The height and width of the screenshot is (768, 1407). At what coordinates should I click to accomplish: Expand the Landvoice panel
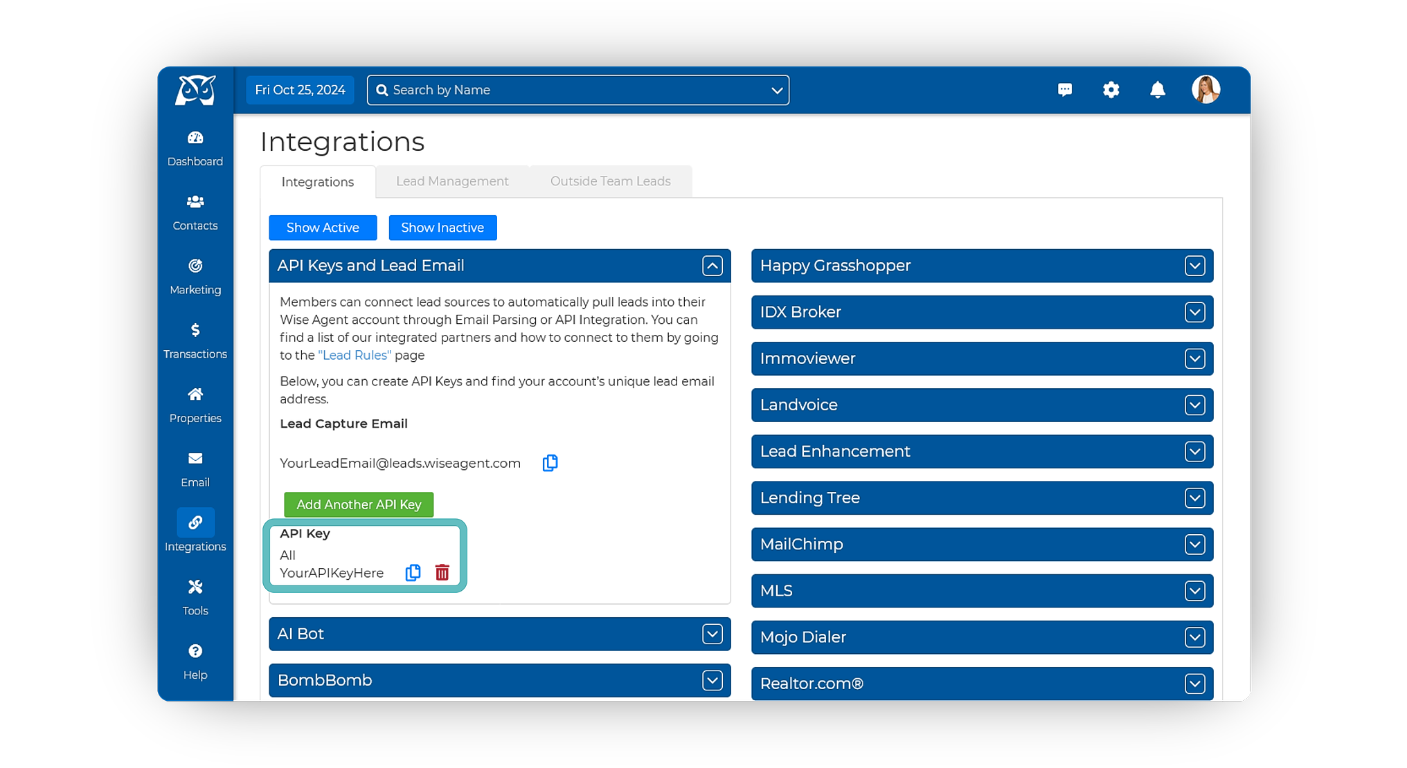(1195, 405)
